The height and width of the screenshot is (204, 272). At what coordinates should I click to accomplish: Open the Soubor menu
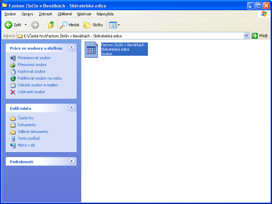coord(11,14)
